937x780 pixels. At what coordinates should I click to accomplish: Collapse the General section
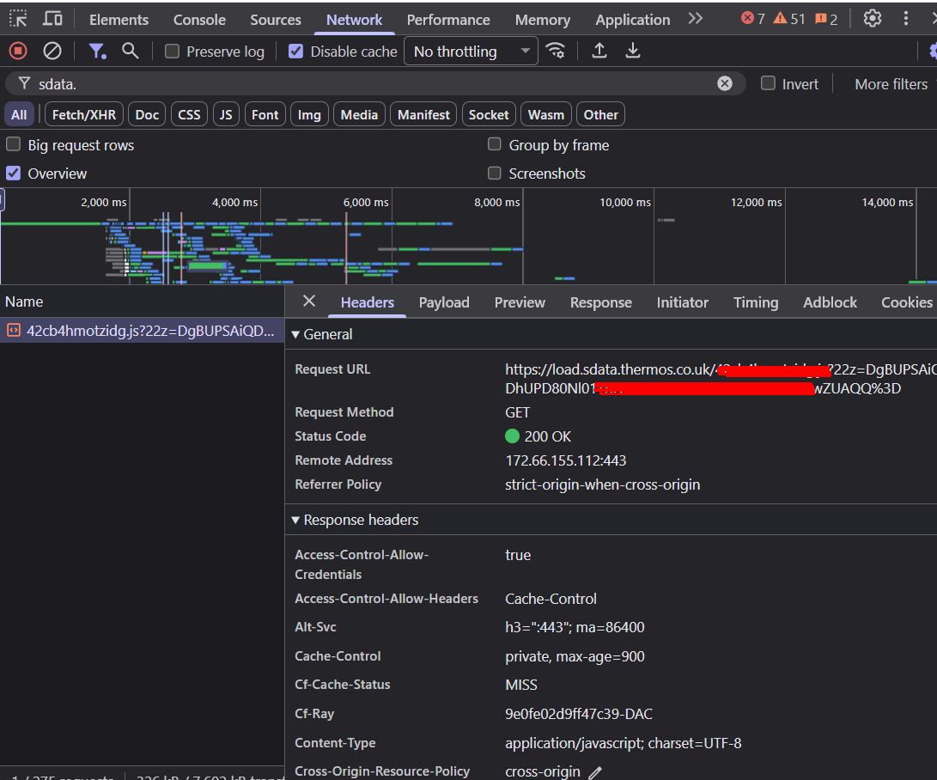(x=322, y=334)
